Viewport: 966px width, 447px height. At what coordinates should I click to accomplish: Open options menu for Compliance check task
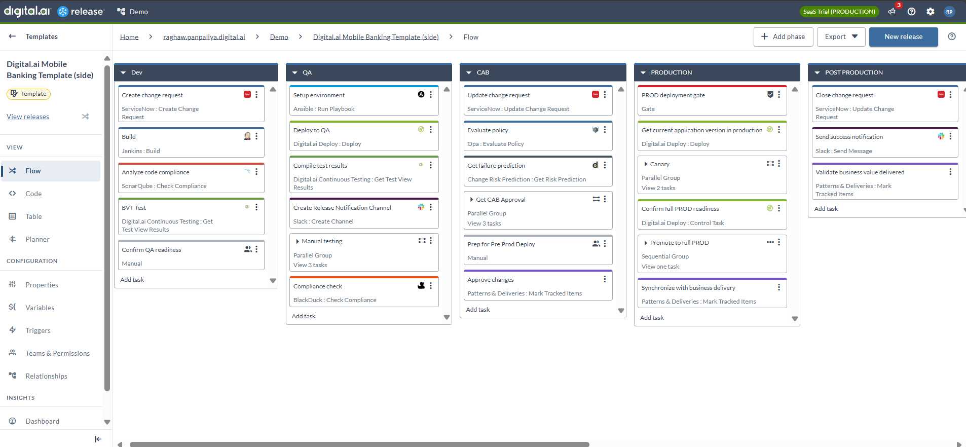coord(431,286)
